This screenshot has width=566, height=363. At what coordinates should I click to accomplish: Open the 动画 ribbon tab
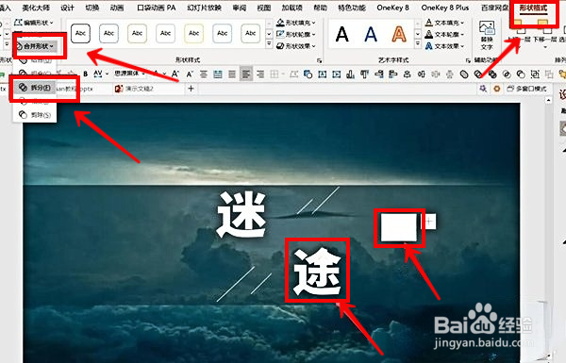coord(117,8)
